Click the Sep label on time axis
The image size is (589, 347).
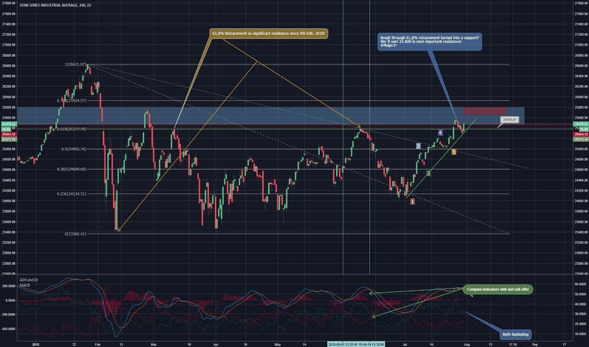coord(535,344)
